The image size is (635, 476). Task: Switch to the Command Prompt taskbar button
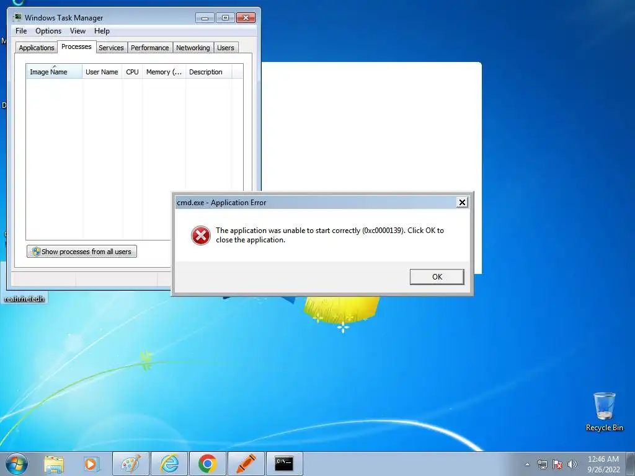tap(284, 464)
